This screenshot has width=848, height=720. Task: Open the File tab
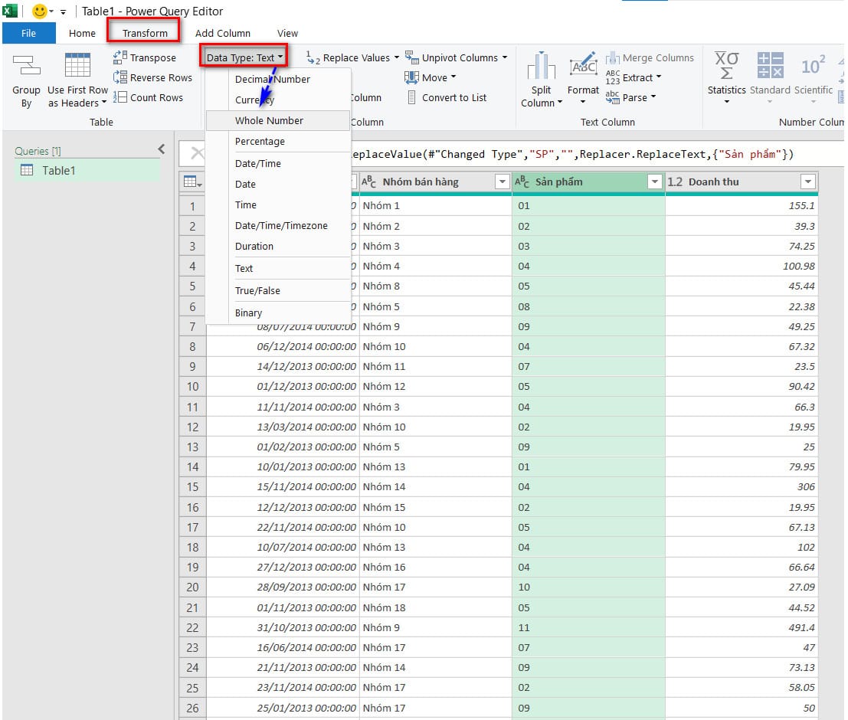(28, 33)
